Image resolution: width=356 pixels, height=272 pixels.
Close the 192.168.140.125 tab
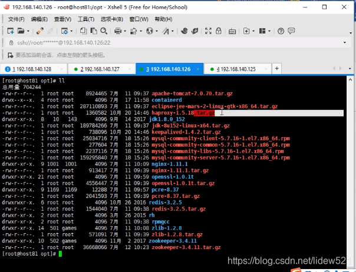point(266,69)
